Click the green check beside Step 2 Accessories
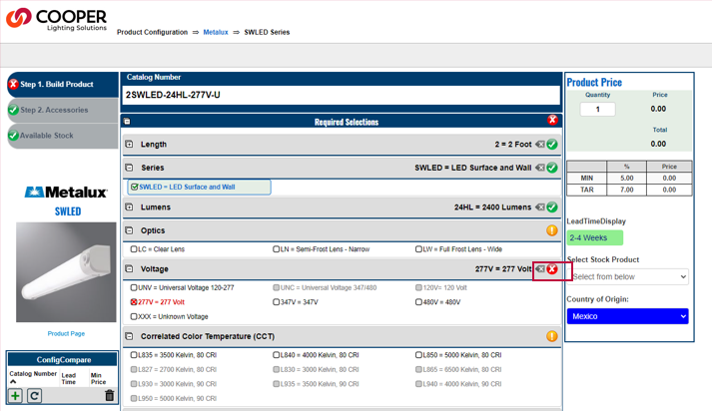 14,110
